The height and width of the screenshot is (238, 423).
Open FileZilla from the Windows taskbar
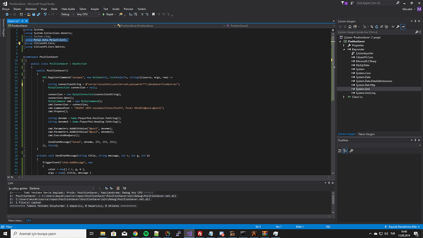coord(200,234)
